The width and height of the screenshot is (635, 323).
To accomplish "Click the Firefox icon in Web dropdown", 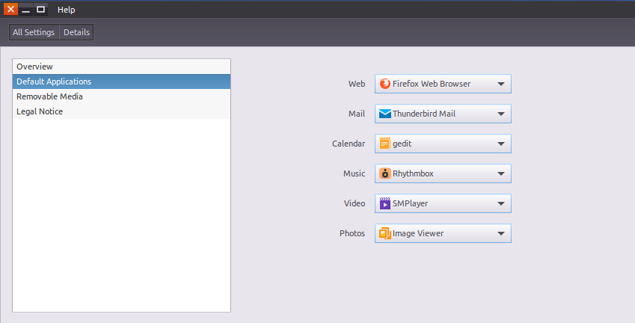I will [384, 84].
